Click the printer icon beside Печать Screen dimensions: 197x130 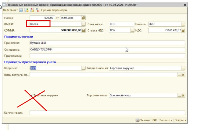coord(138,120)
